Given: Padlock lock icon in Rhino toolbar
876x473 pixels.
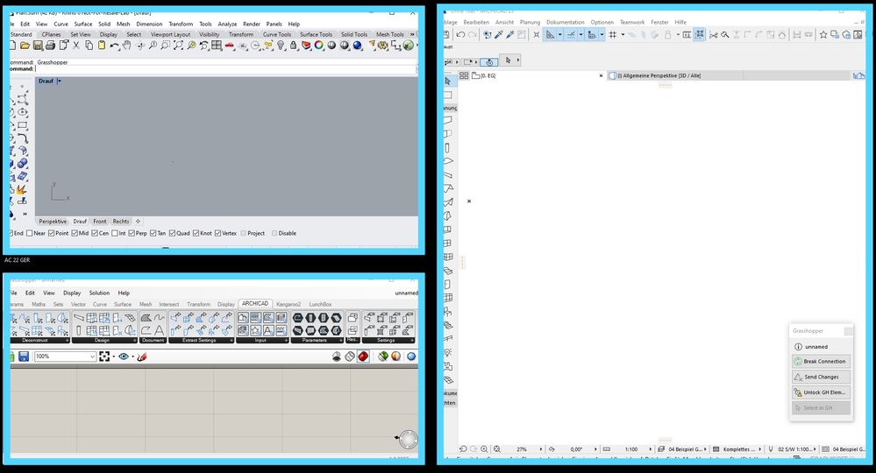Looking at the screenshot, I should (293, 46).
